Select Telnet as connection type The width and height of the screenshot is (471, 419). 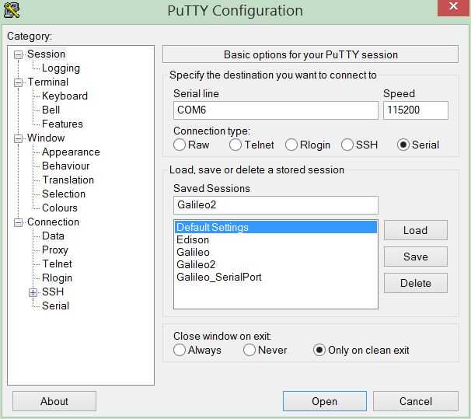pos(235,145)
